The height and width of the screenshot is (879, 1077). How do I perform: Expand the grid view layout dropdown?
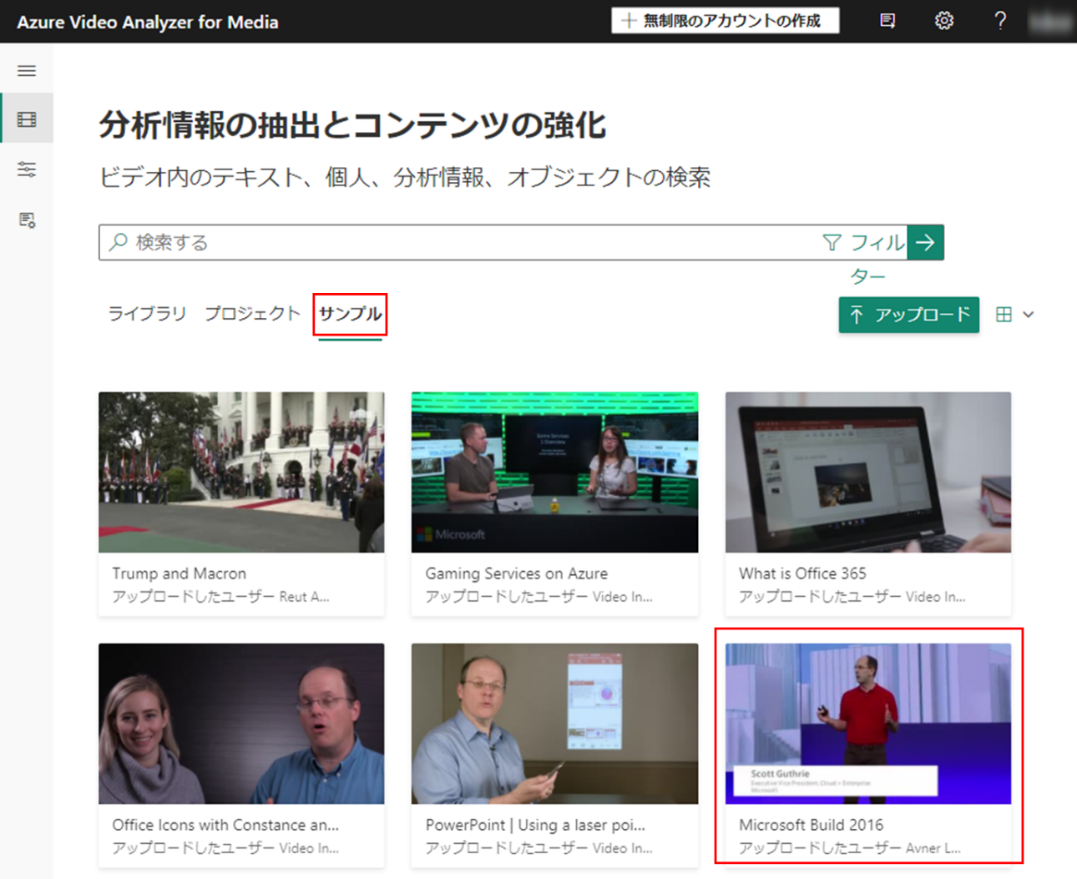coord(1015,315)
